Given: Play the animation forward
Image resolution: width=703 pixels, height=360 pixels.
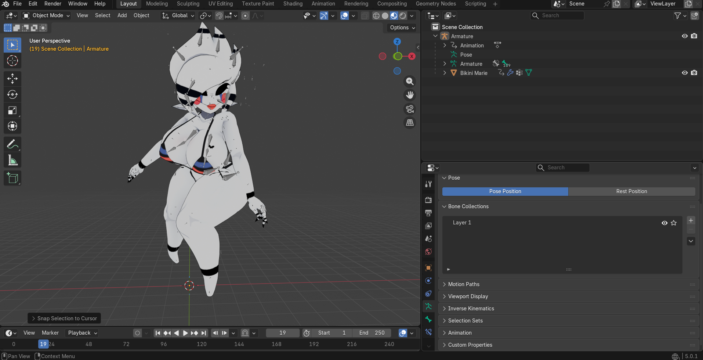Looking at the screenshot, I should point(185,333).
